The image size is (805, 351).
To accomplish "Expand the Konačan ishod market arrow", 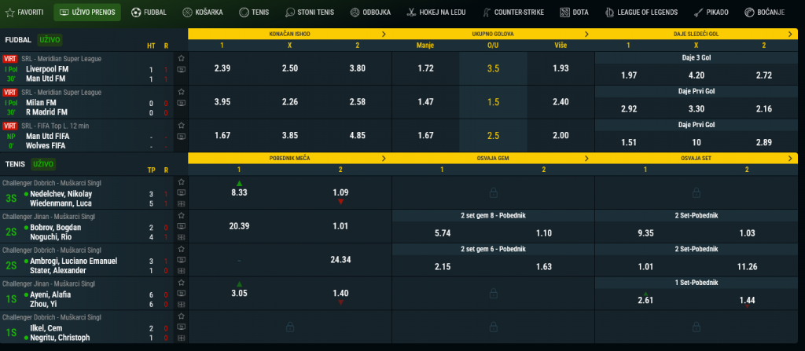I will tap(384, 35).
